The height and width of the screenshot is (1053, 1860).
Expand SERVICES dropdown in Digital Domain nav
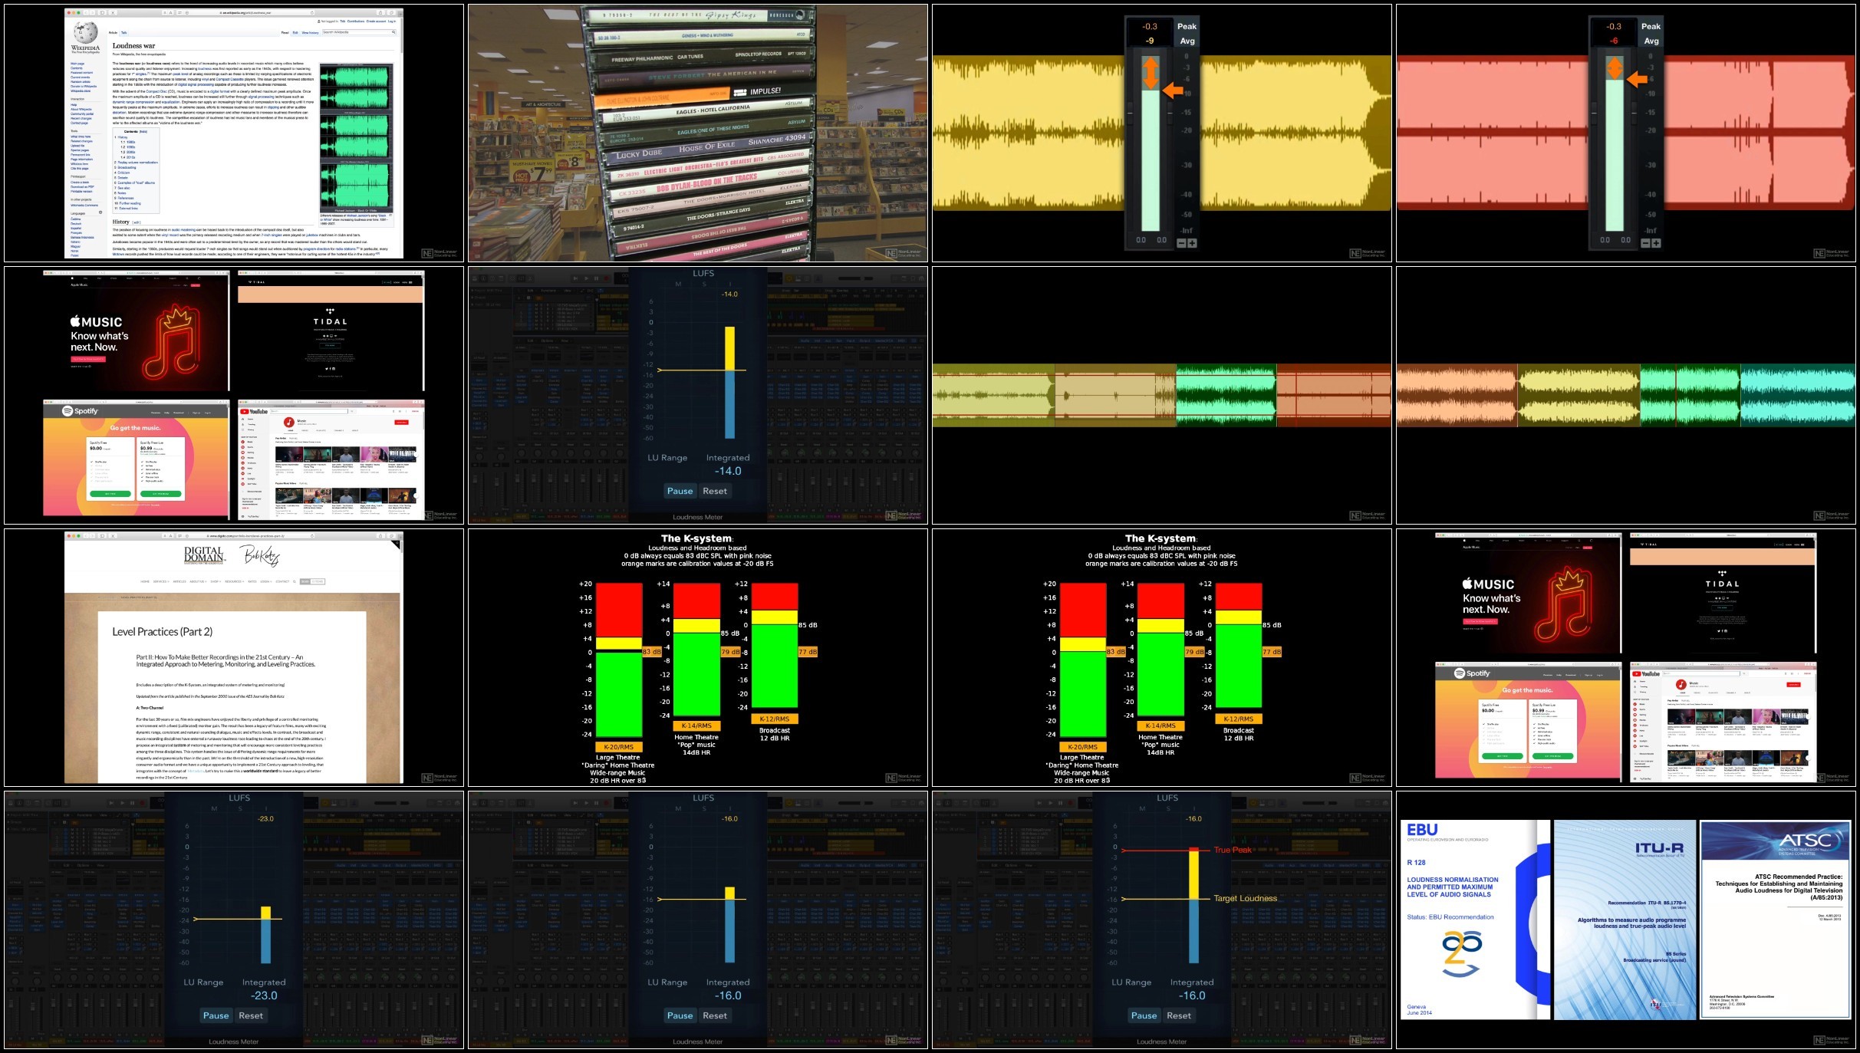pyautogui.click(x=161, y=581)
